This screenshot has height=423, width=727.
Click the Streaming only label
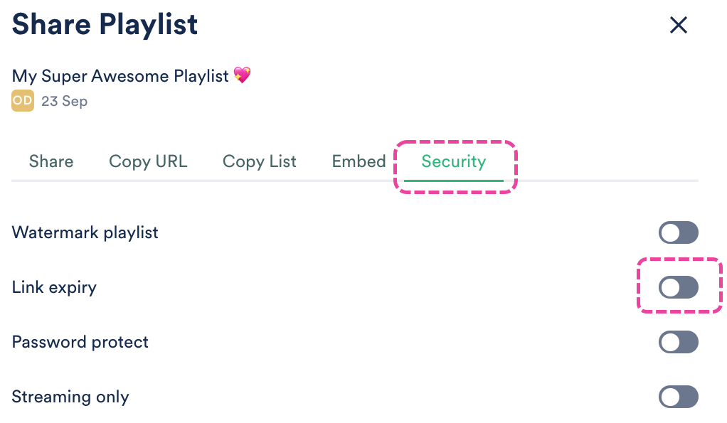(x=70, y=397)
